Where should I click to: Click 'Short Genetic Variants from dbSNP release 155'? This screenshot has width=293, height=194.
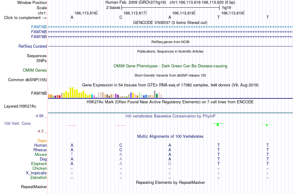click(x=170, y=75)
